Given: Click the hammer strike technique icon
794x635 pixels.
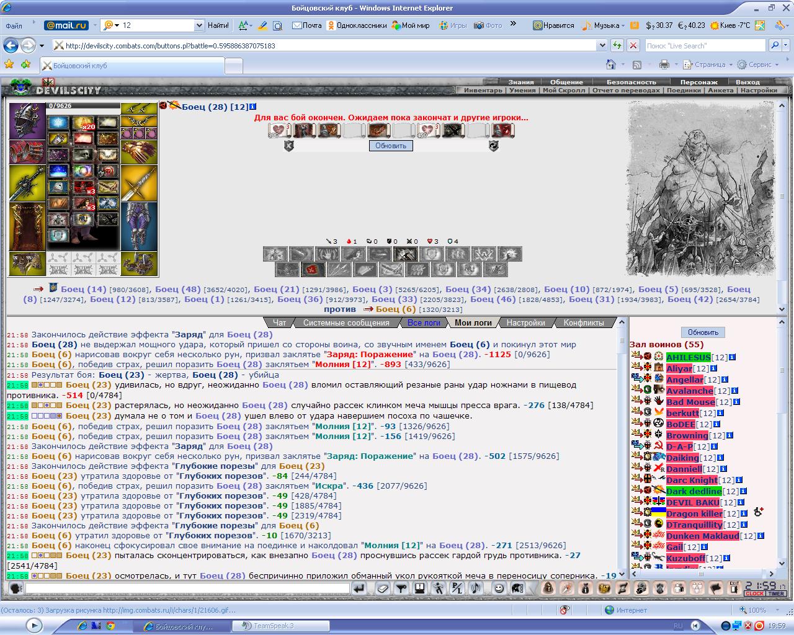Looking at the screenshot, I should click(x=405, y=254).
